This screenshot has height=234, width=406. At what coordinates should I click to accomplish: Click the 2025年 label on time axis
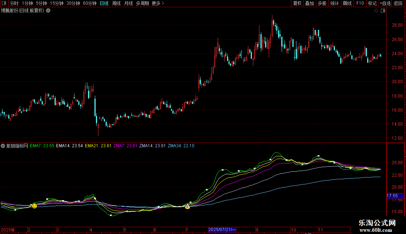(8, 230)
